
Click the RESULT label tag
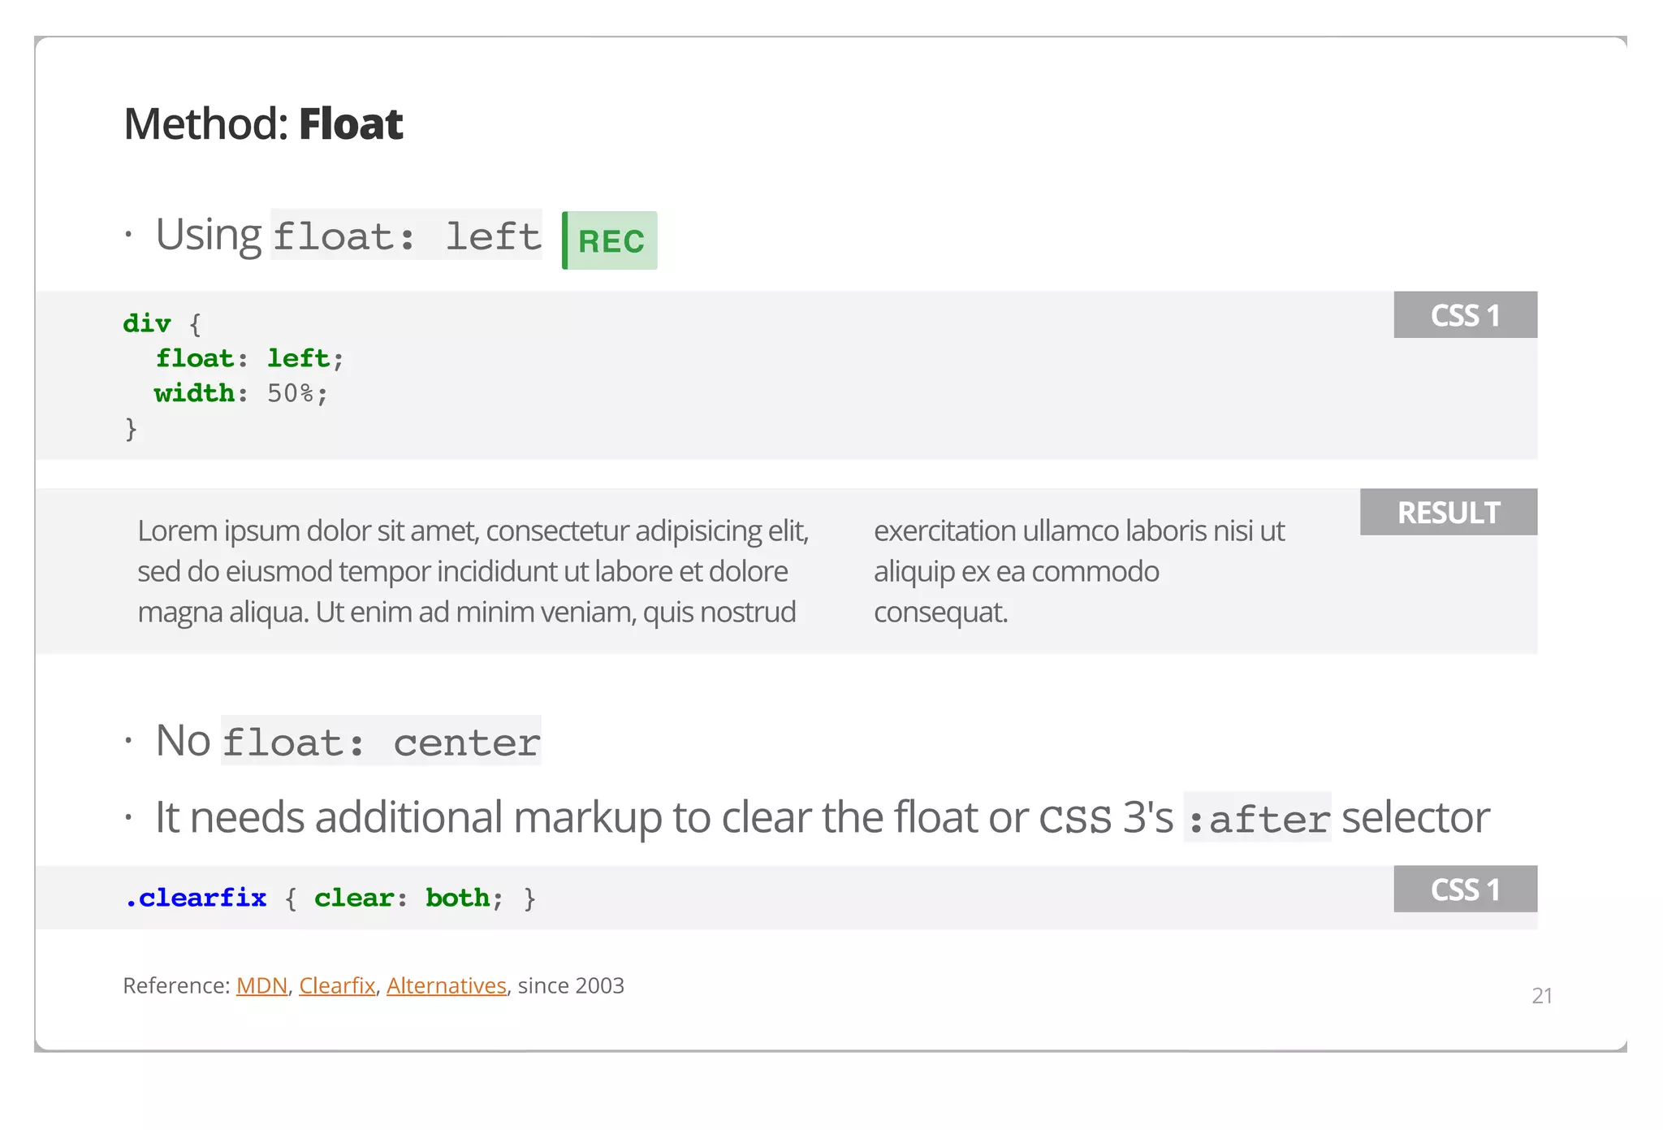click(x=1448, y=513)
